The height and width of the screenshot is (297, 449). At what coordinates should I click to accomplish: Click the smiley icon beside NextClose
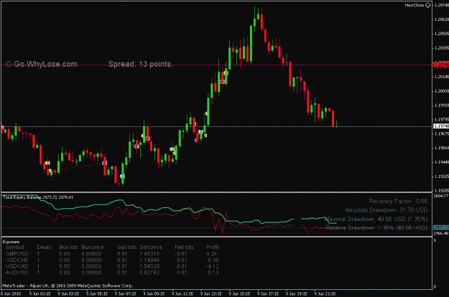pyautogui.click(x=427, y=5)
